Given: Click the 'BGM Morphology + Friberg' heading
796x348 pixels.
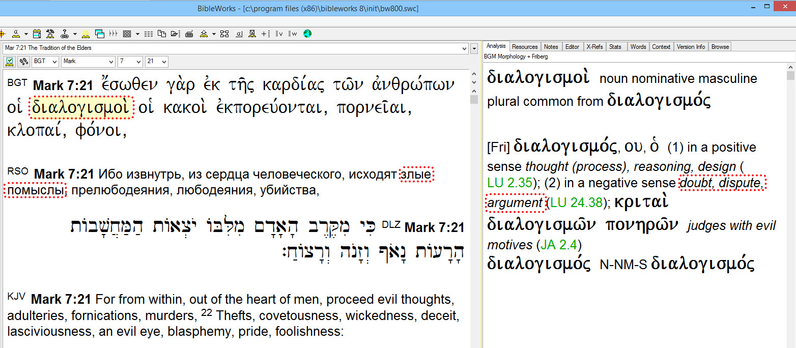Looking at the screenshot, I should (x=516, y=56).
